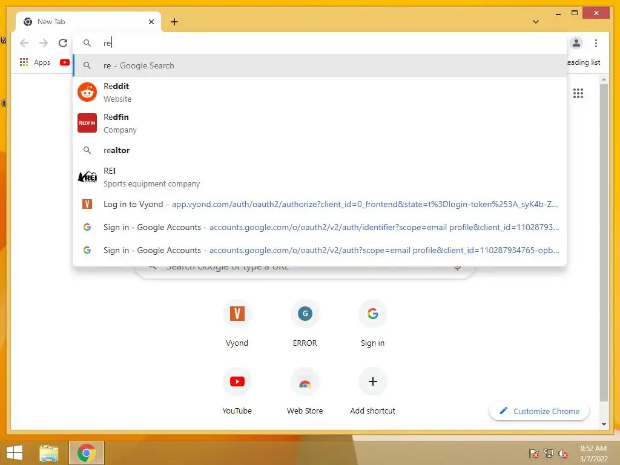The height and width of the screenshot is (465, 620).
Task: Open the volume tray icon
Action: pos(563,453)
